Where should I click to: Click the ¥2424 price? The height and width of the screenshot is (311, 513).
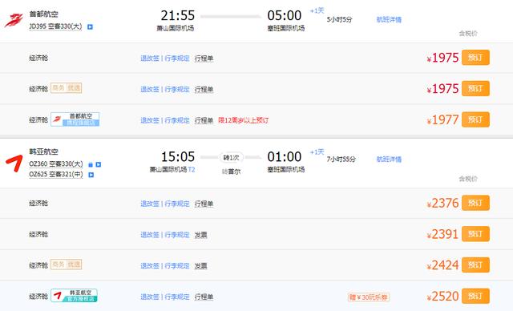click(x=442, y=265)
